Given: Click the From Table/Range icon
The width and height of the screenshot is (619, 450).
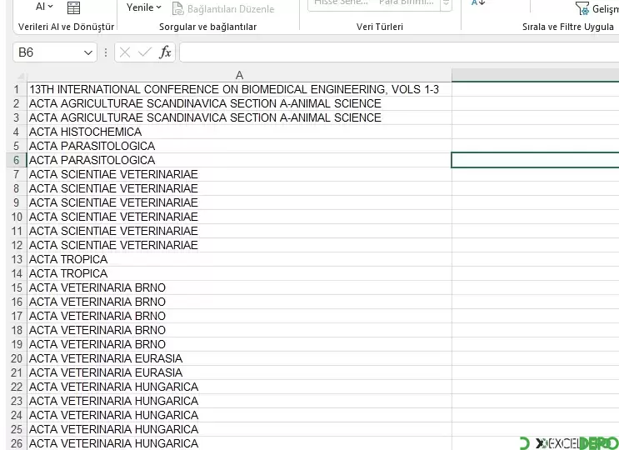Looking at the screenshot, I should [73, 7].
